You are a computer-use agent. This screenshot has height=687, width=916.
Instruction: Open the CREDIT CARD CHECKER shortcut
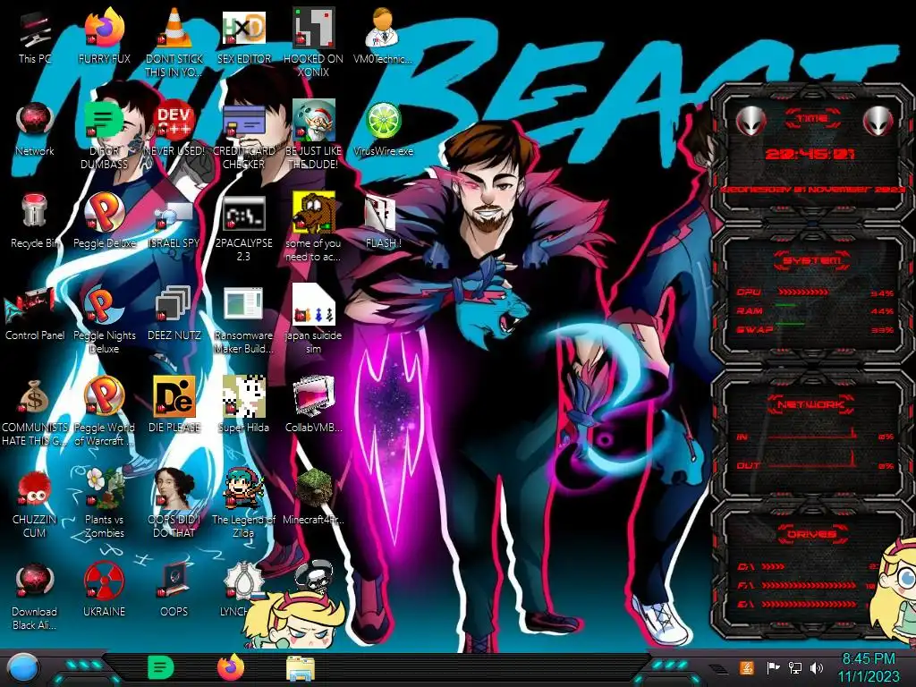(243, 121)
